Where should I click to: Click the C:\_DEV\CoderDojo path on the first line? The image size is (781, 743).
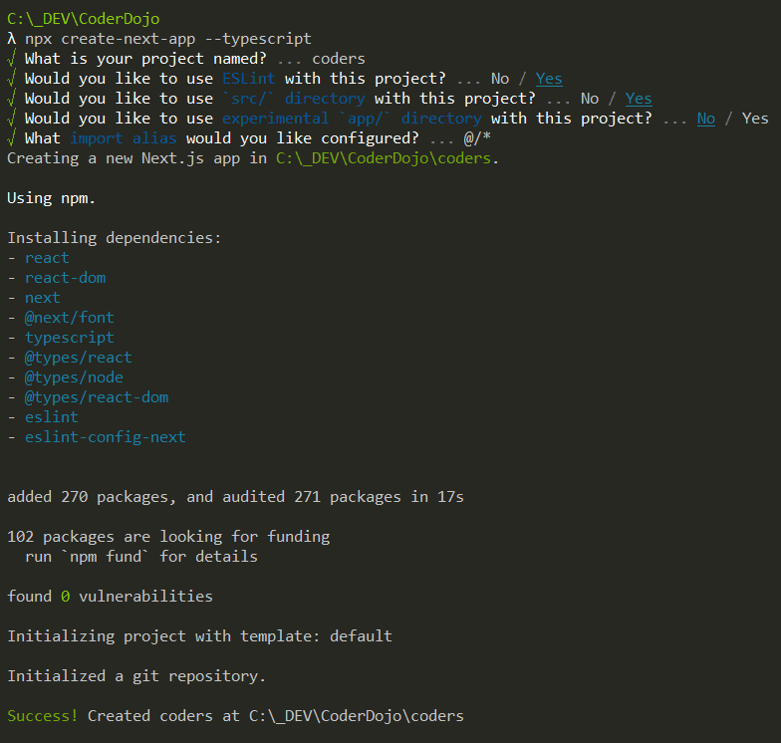tap(83, 19)
